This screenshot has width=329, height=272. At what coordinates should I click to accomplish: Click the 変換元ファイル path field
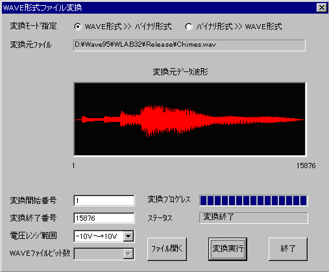coord(189,45)
